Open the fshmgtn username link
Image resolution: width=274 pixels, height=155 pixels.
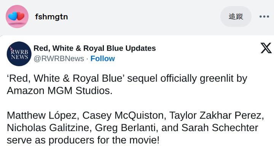coord(51,17)
